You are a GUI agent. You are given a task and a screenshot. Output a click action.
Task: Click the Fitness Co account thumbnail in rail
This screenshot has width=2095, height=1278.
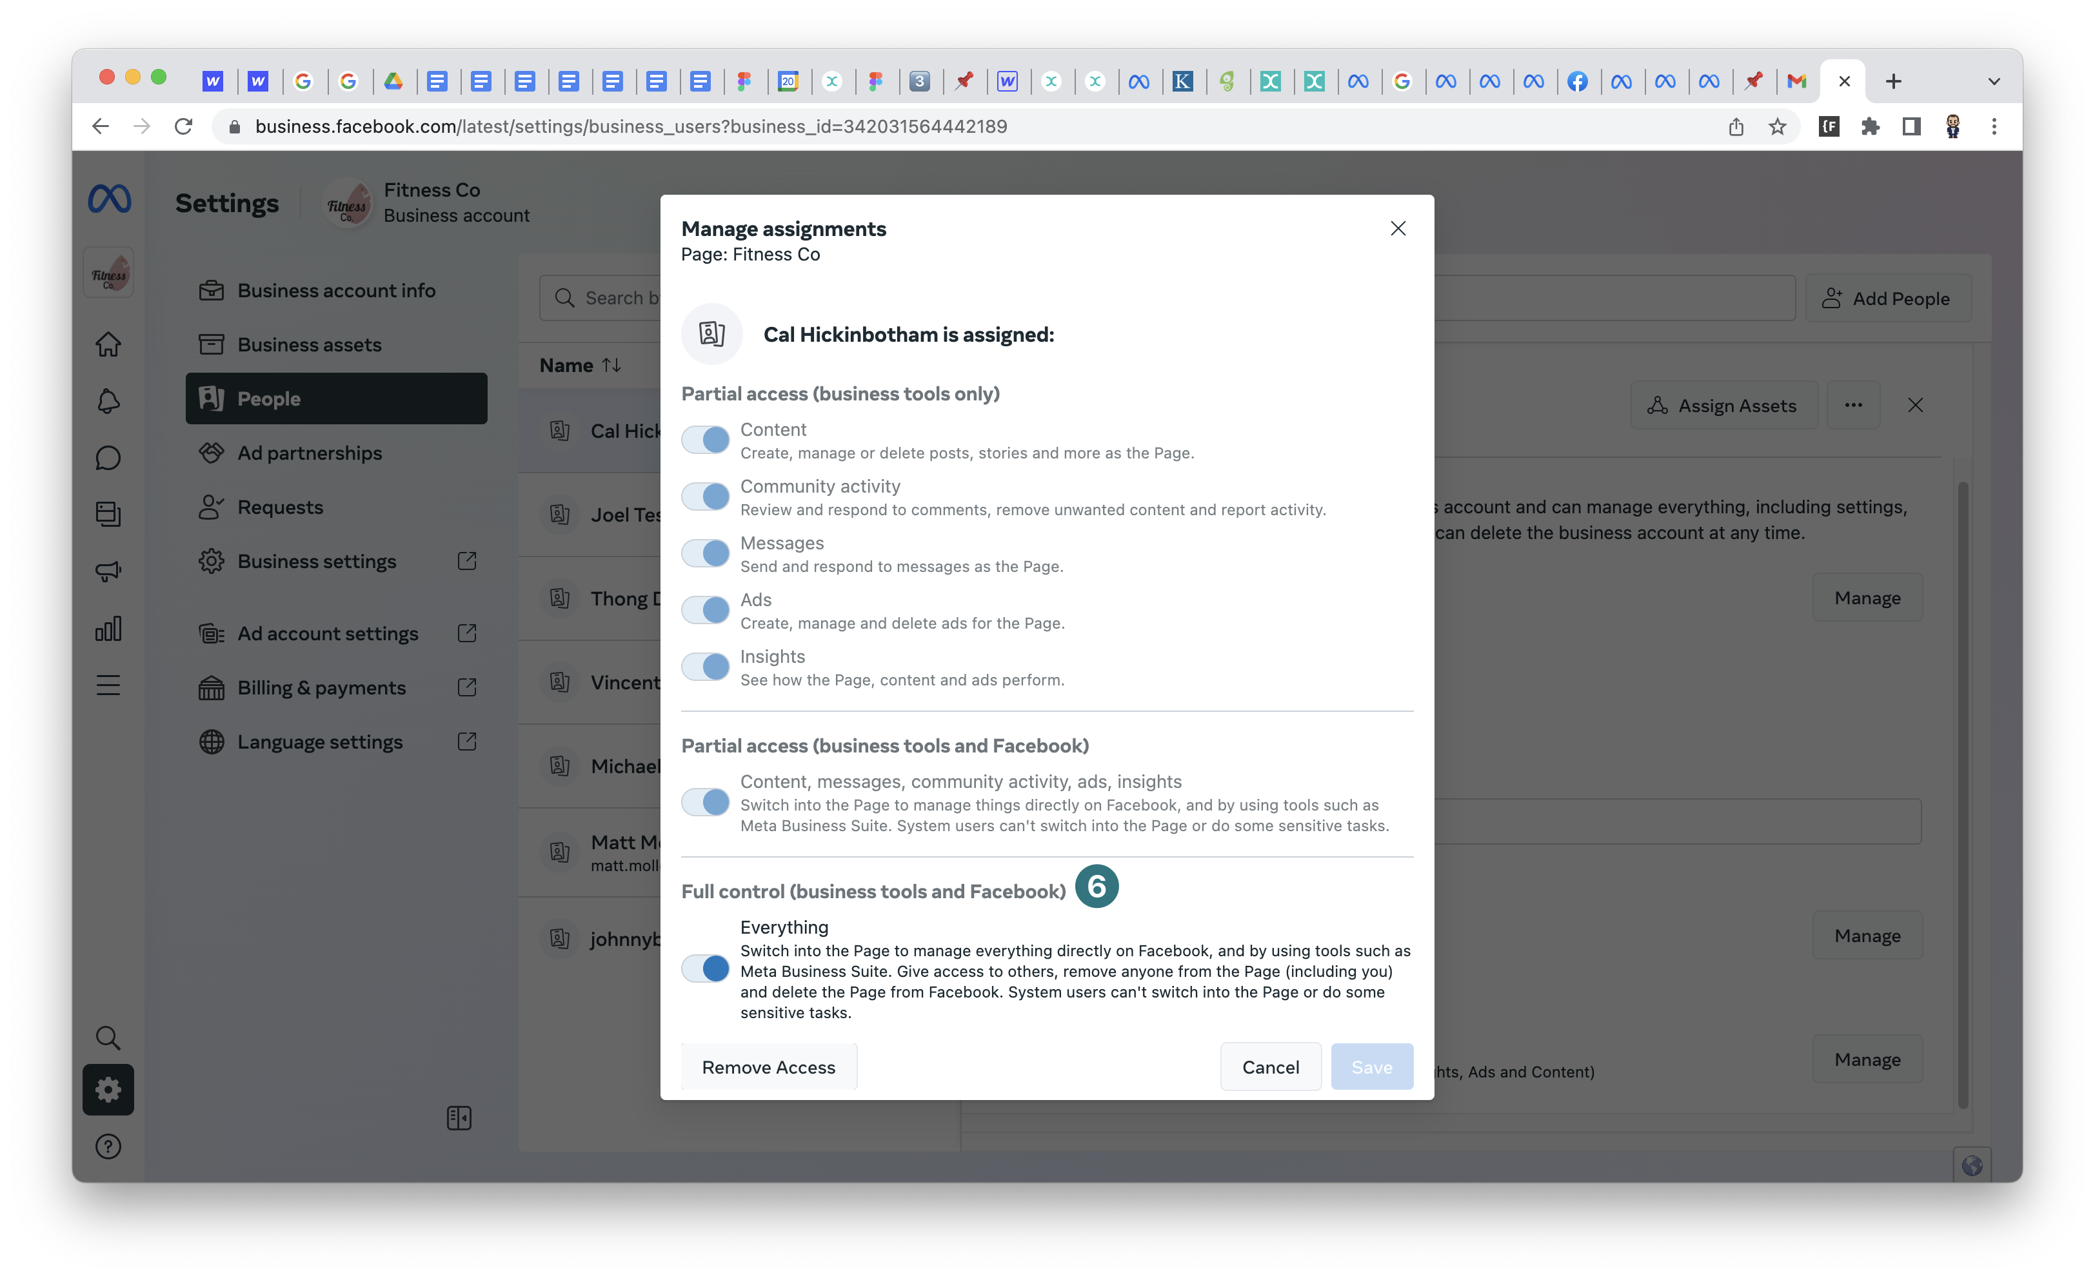(x=108, y=273)
